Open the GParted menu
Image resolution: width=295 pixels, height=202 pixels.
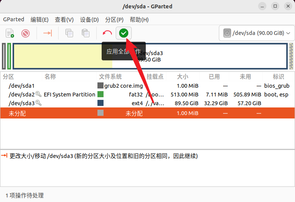click(x=14, y=20)
